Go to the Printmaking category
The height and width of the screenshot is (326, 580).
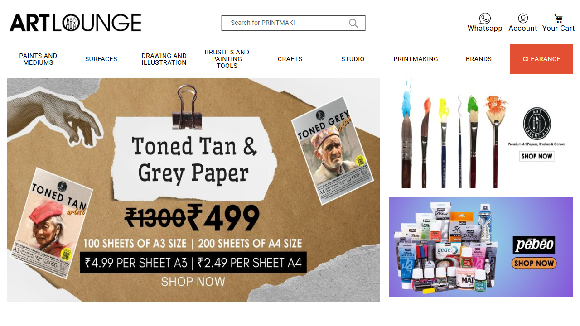click(416, 59)
